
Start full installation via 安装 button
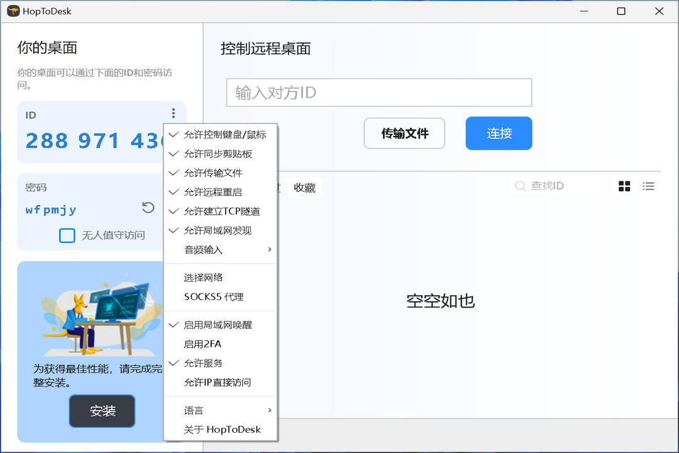coord(101,411)
